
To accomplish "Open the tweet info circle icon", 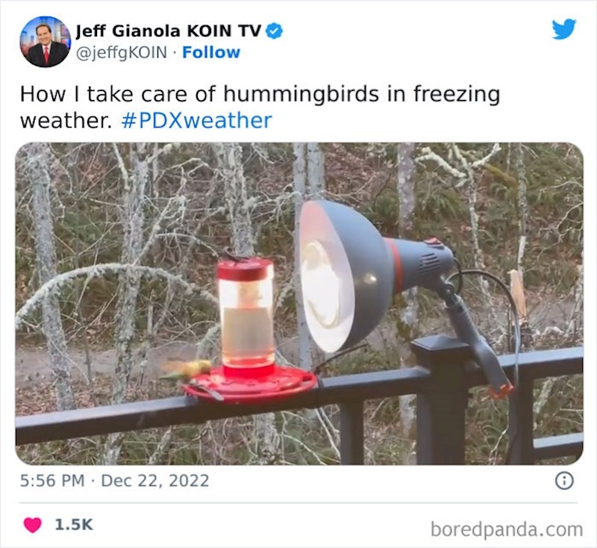I will click(x=564, y=481).
